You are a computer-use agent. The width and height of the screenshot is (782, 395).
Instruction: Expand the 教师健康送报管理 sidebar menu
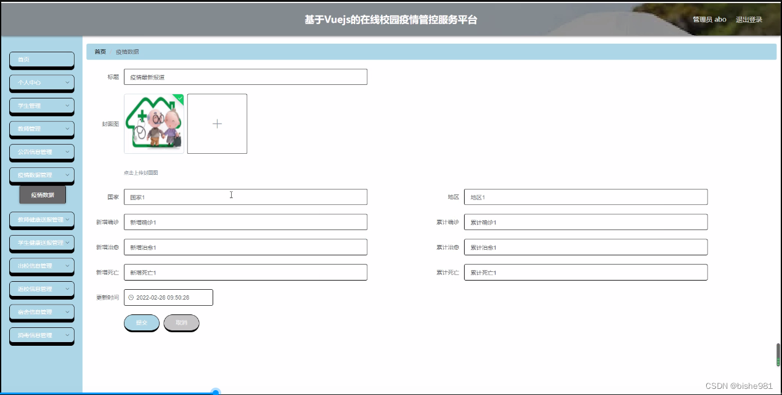coord(41,220)
